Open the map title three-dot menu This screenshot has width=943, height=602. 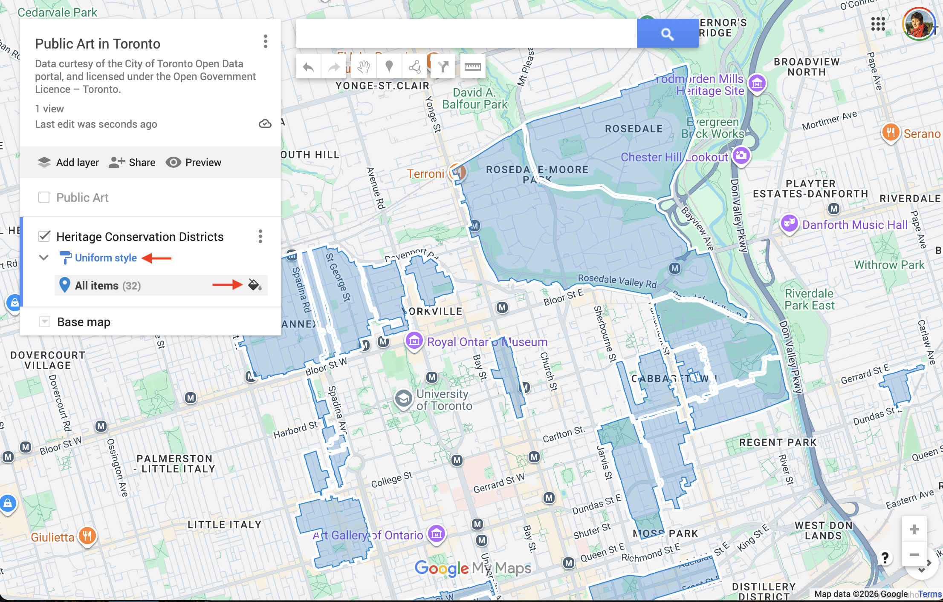[265, 42]
